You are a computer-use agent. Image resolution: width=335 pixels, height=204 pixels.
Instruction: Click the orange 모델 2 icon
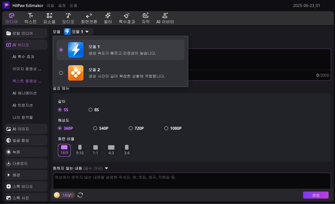click(x=76, y=73)
